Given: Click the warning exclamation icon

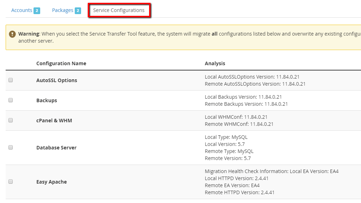Looking at the screenshot, I should [x=12, y=34].
